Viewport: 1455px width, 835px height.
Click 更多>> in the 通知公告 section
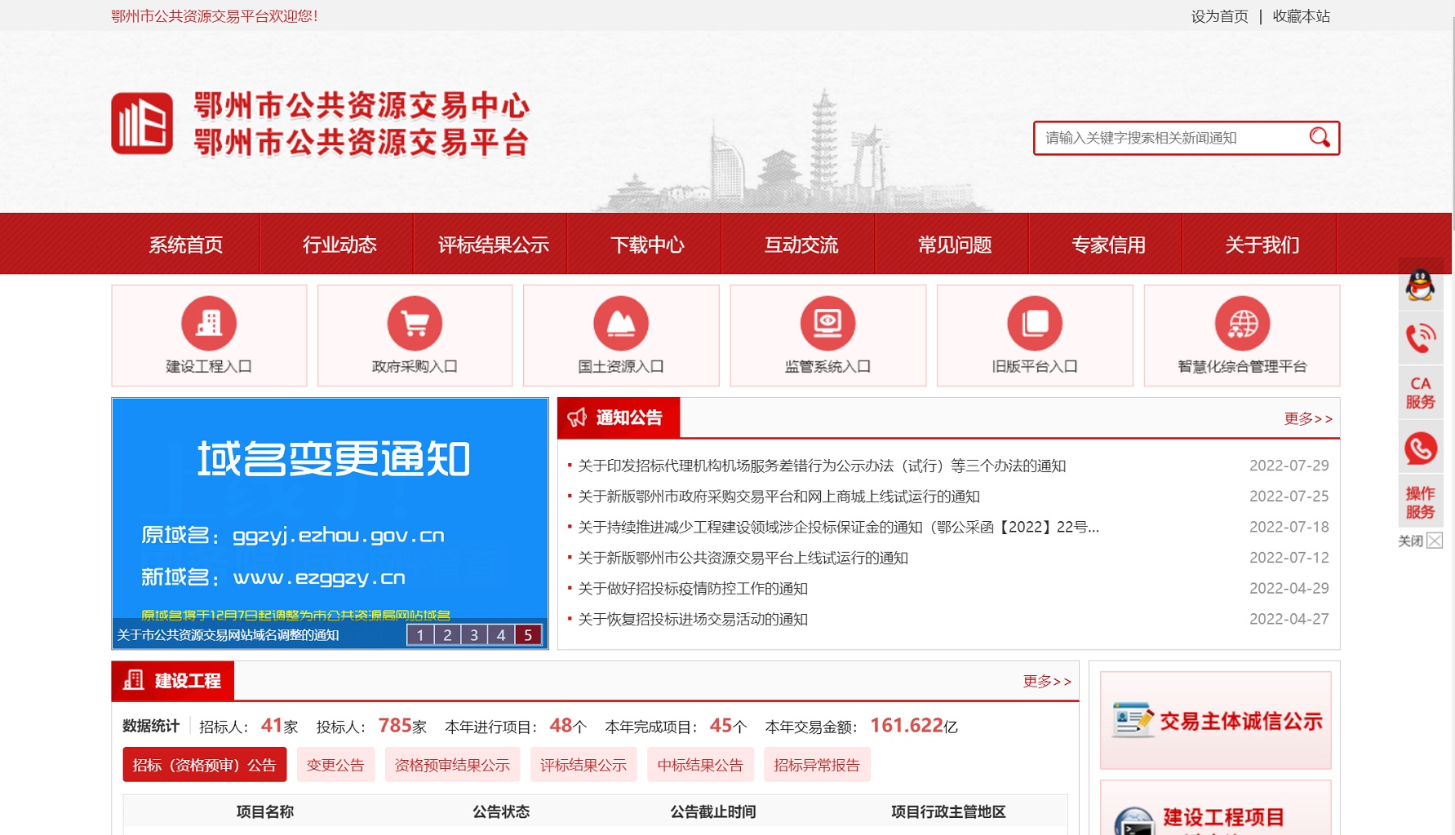[1308, 418]
